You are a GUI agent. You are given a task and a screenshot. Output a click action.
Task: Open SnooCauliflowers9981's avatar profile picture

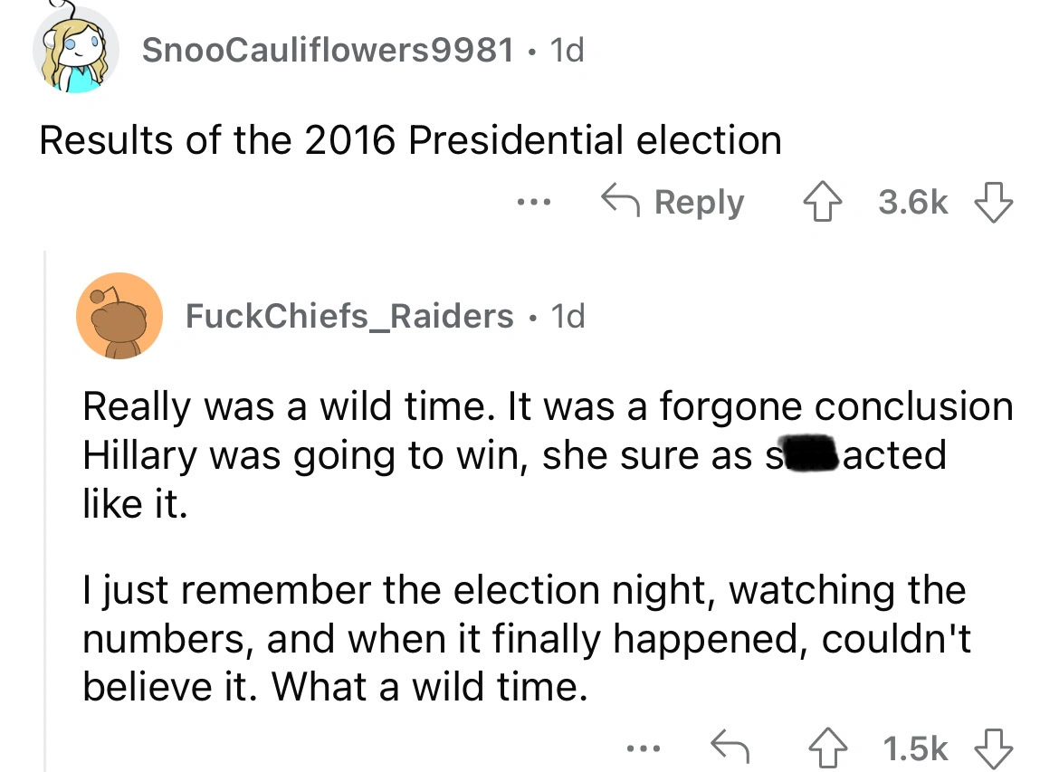(x=76, y=51)
